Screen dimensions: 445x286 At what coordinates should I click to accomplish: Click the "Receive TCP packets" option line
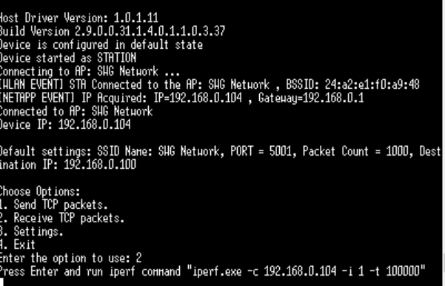coord(62,218)
